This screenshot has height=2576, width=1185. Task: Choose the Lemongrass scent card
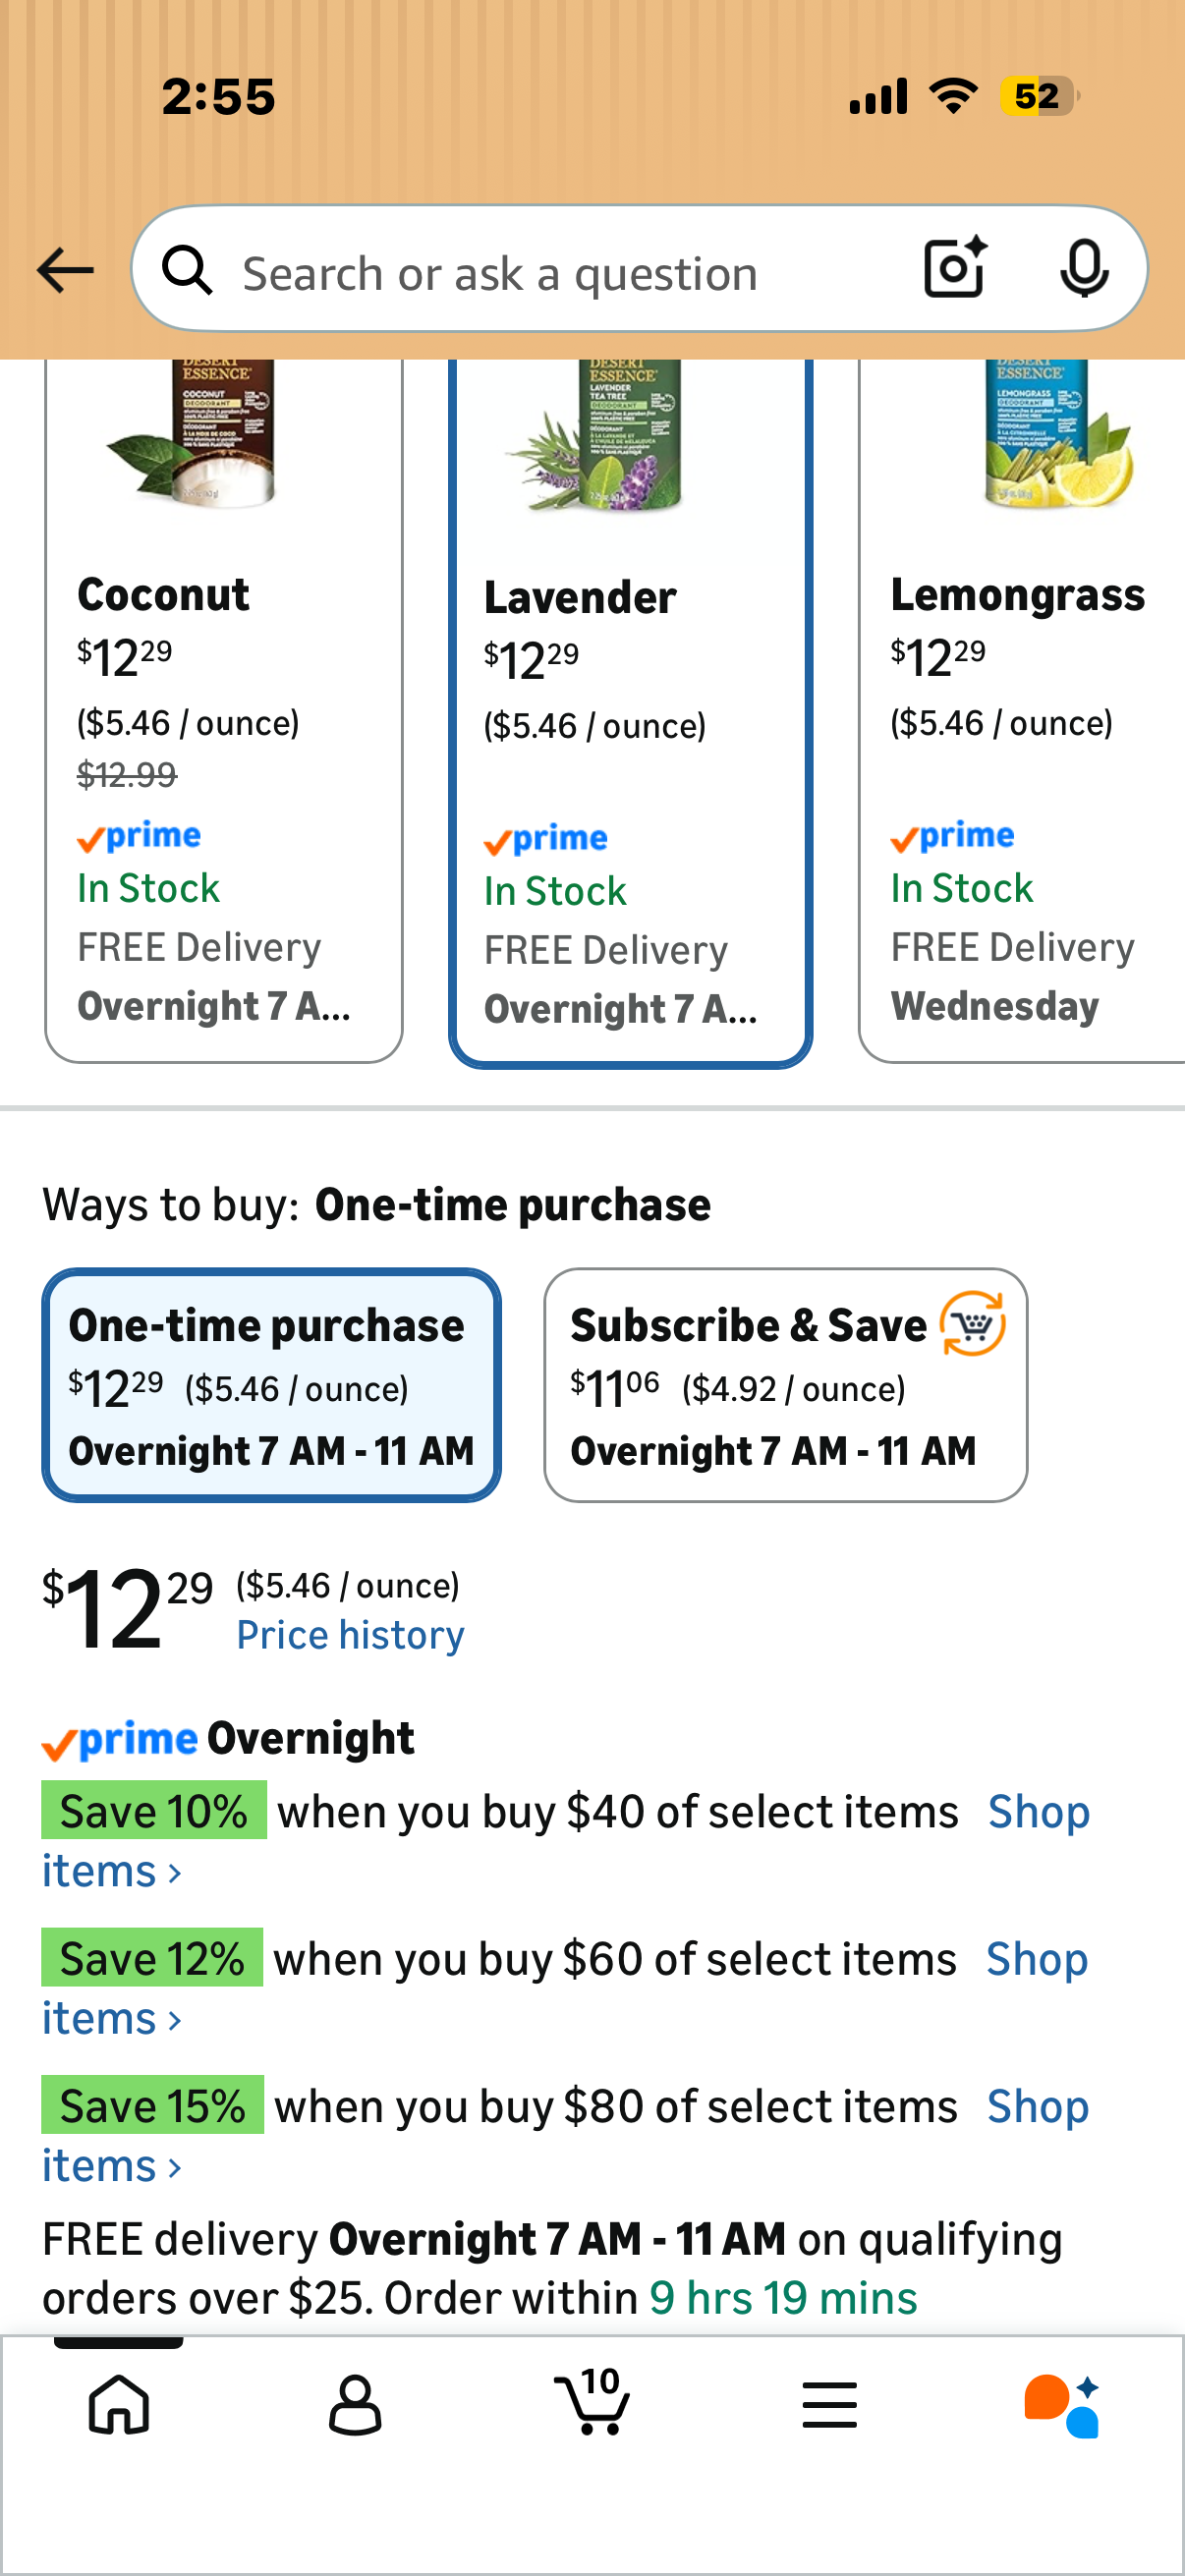pyautogui.click(x=1022, y=711)
